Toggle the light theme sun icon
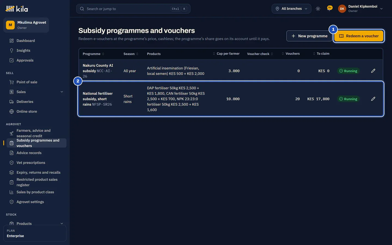Screen dimensions: 392x245 click(x=318, y=9)
